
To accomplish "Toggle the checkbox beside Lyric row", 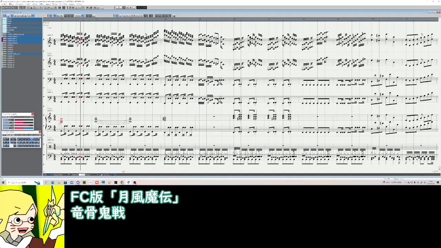I will tap(5, 32).
